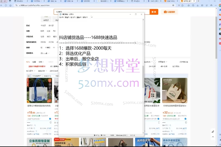Click the browser back arrow
This screenshot has width=221, height=147.
point(1,5)
